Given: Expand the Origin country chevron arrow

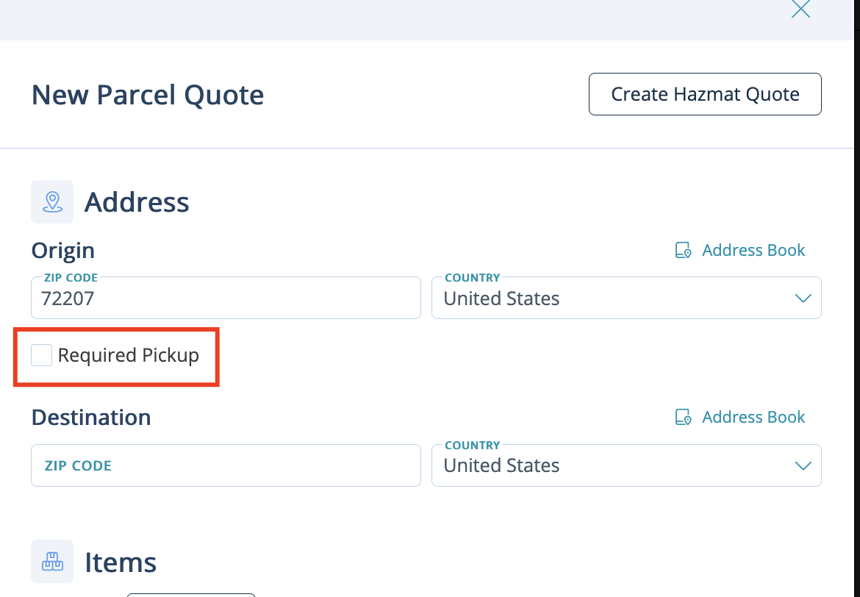Looking at the screenshot, I should pyautogui.click(x=803, y=298).
